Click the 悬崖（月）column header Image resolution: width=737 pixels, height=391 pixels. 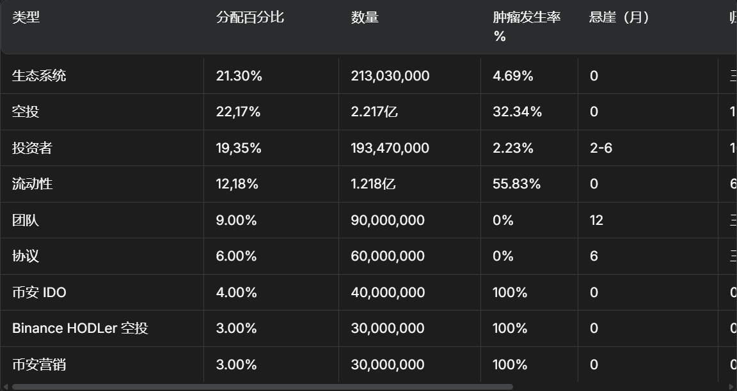619,17
